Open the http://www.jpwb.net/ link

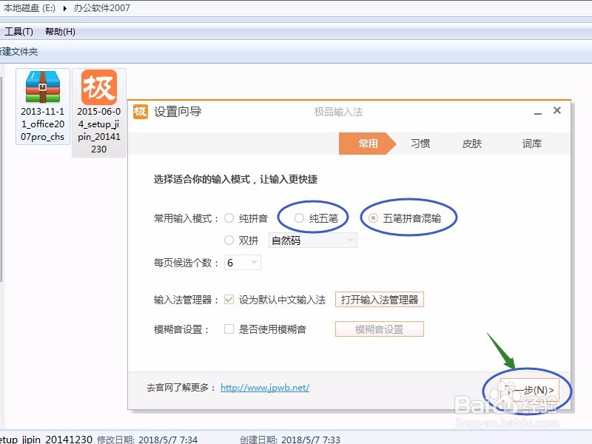click(265, 387)
